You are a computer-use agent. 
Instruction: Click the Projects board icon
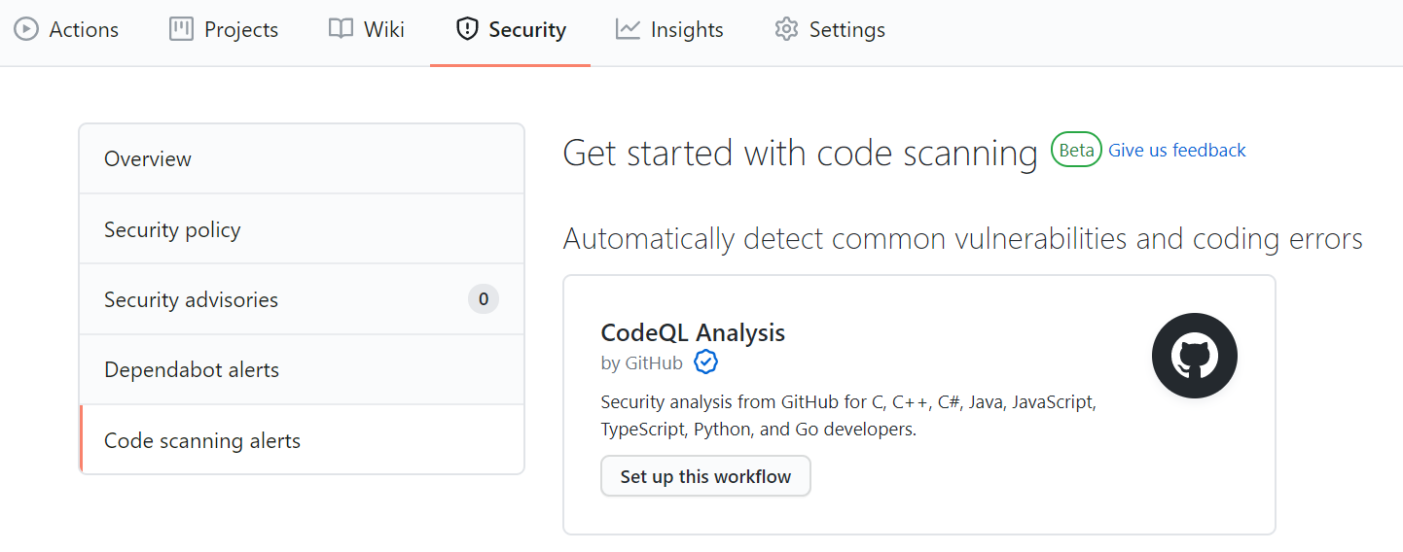tap(181, 29)
